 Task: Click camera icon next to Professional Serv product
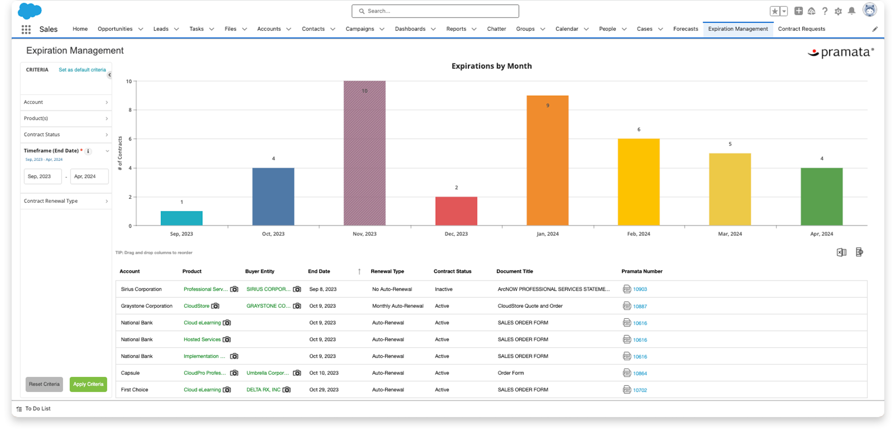pyautogui.click(x=234, y=289)
